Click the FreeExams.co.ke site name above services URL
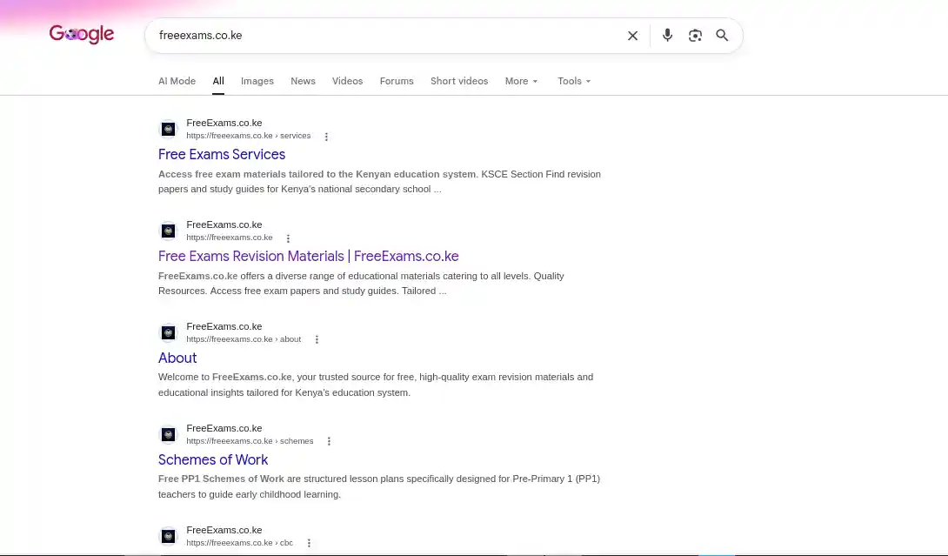 (x=224, y=123)
